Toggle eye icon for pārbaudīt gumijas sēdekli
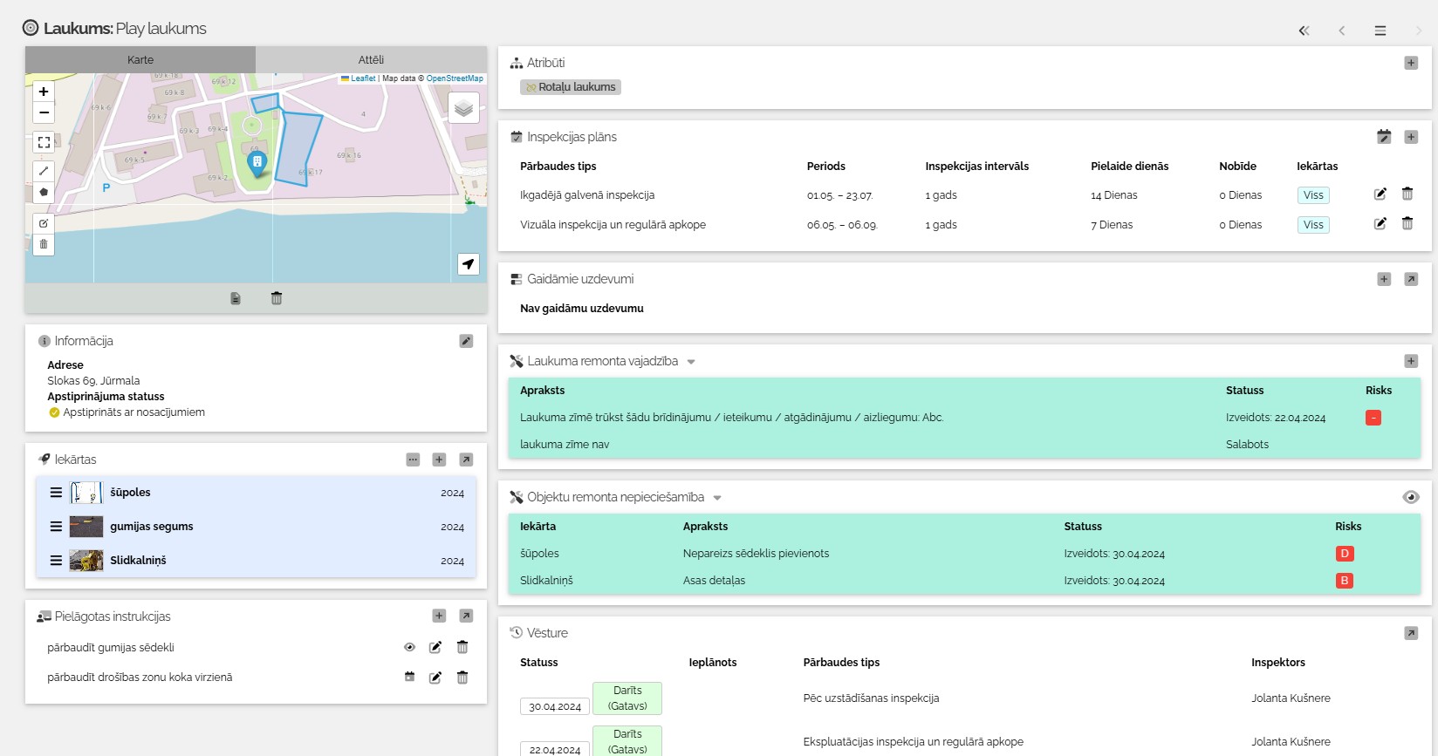Viewport: 1438px width, 756px height. coord(409,647)
